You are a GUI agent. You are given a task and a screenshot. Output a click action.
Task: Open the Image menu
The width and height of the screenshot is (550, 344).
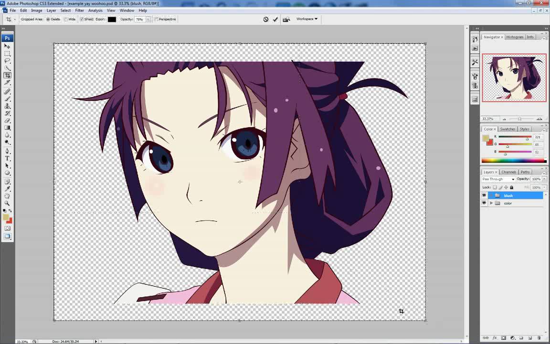(36, 11)
